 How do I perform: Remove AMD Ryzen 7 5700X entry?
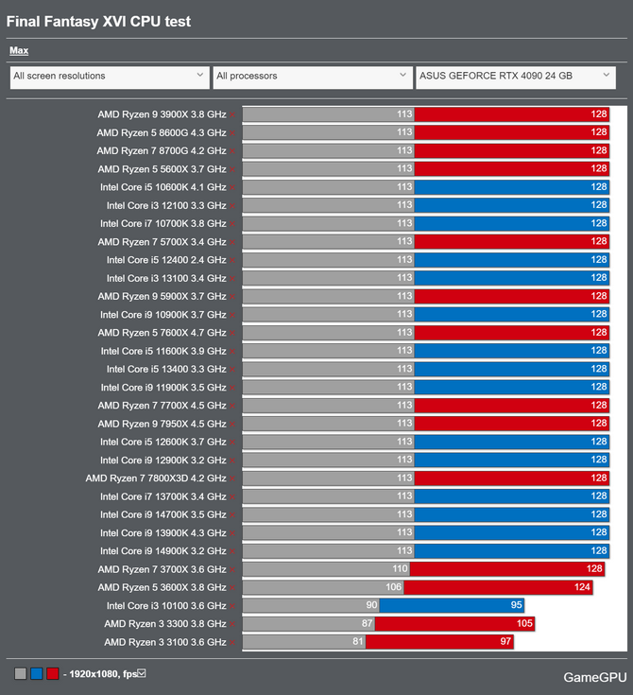(x=232, y=242)
